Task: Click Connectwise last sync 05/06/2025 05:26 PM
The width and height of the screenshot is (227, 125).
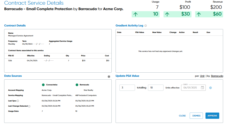Action: tap(51, 101)
